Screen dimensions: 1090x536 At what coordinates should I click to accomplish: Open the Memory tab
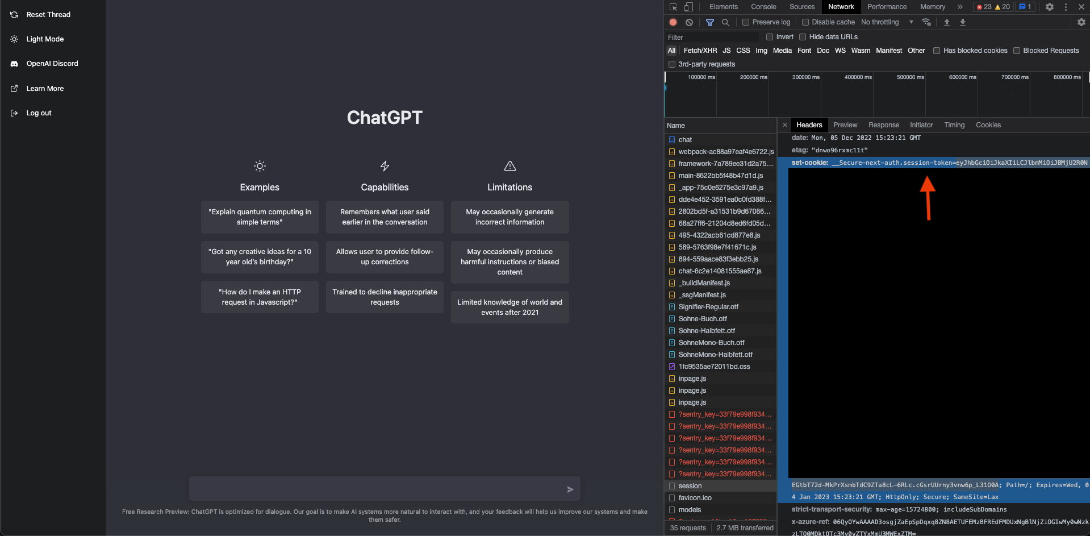933,7
